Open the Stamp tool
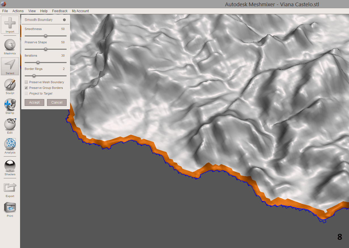Viewport: 349px width, 248px height. tap(10, 104)
